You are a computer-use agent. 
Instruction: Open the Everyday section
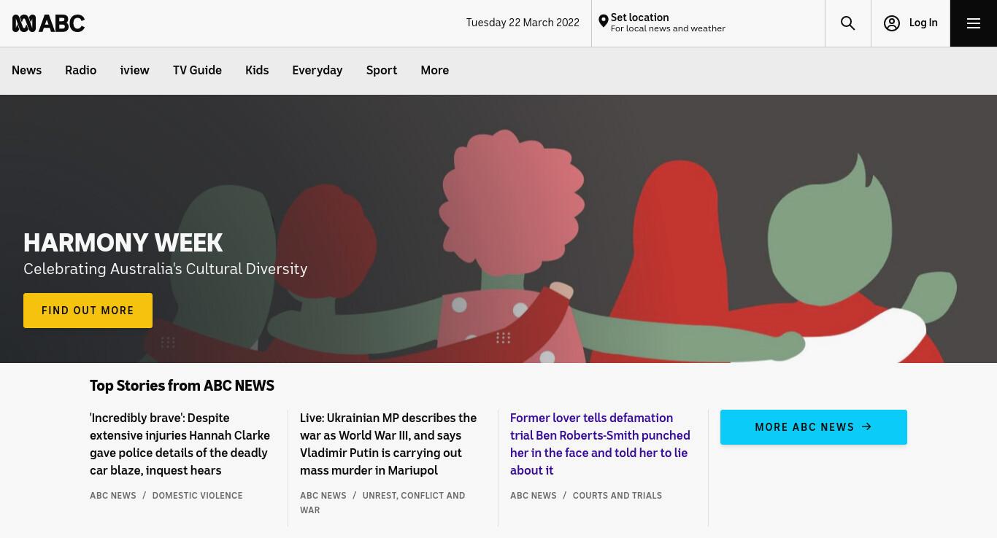(x=317, y=71)
